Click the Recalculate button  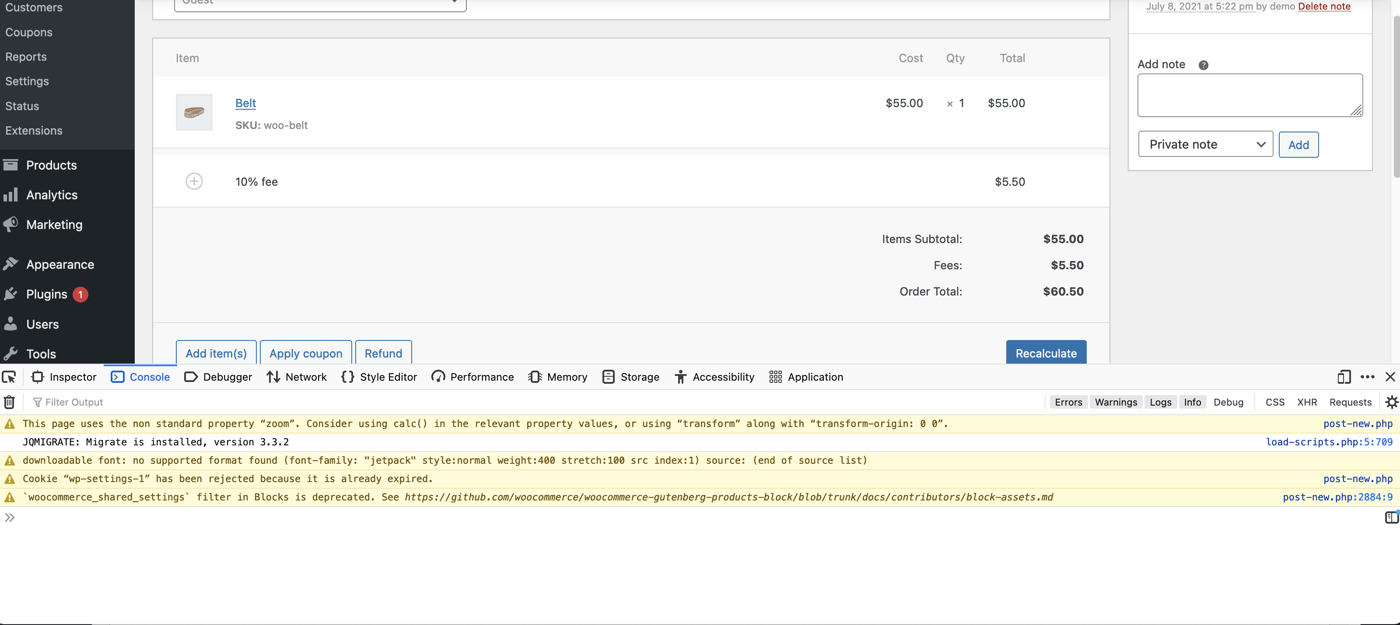coord(1046,353)
